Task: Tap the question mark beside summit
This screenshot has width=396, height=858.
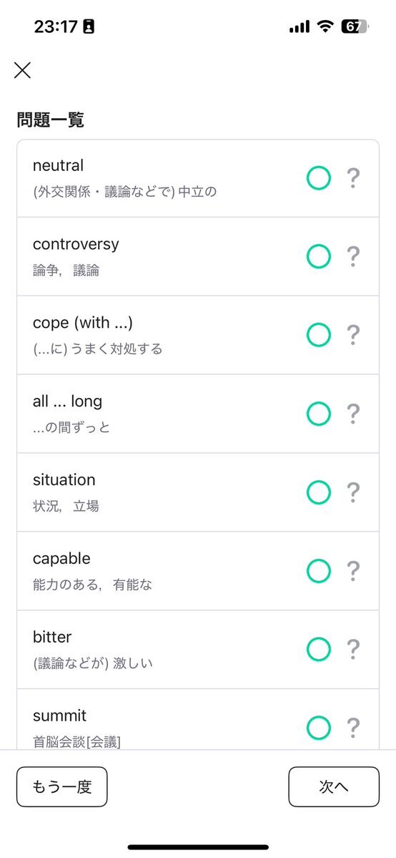Action: pos(354,728)
